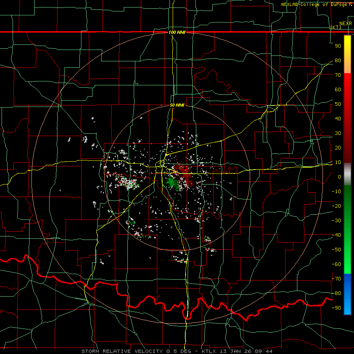
Task: Click the "09:44" timestamp in bottom caption
Action: (264, 351)
